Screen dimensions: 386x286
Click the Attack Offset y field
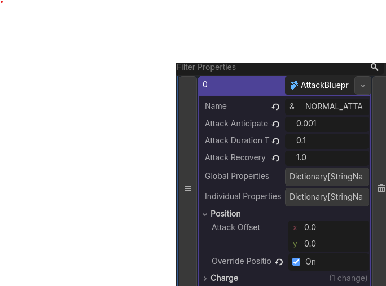pos(329,244)
